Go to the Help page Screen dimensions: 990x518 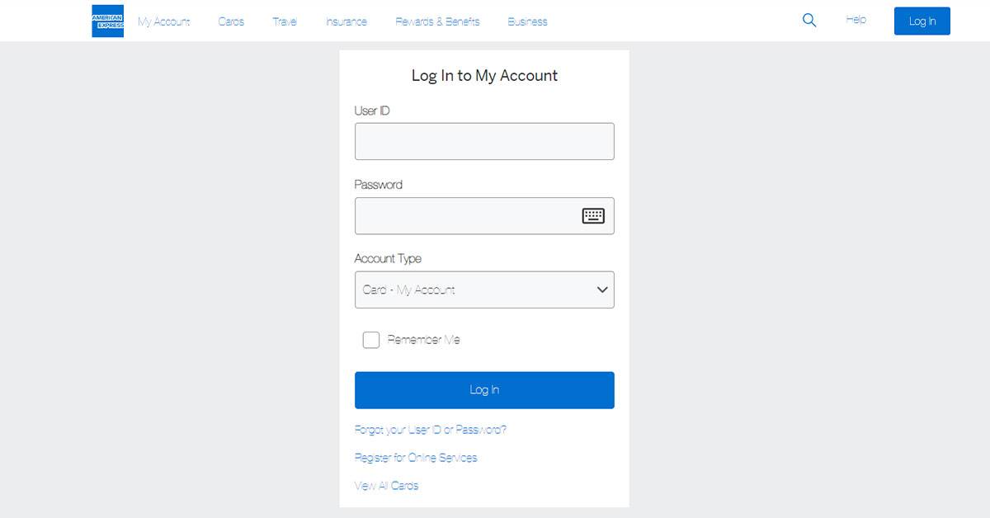[x=856, y=20]
